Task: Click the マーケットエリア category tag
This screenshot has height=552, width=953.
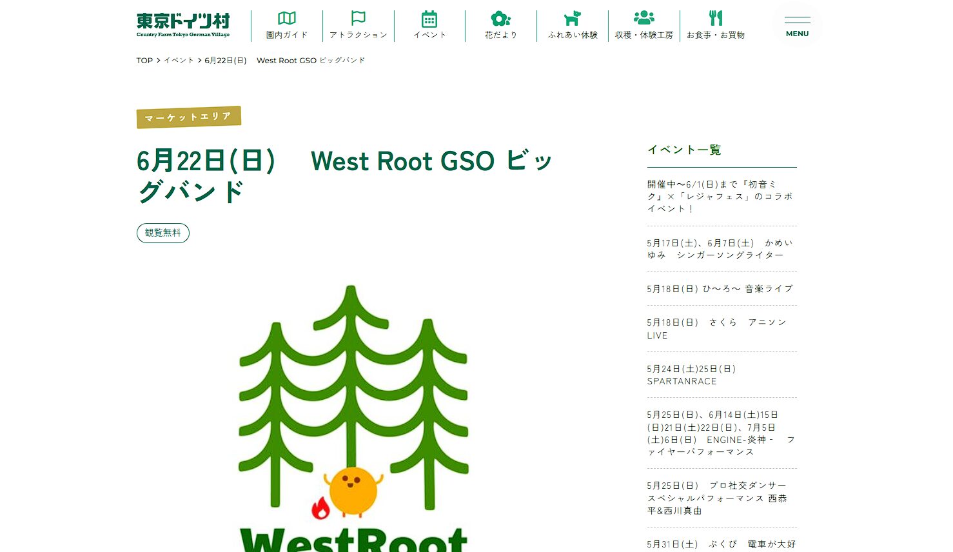Action: pos(188,117)
